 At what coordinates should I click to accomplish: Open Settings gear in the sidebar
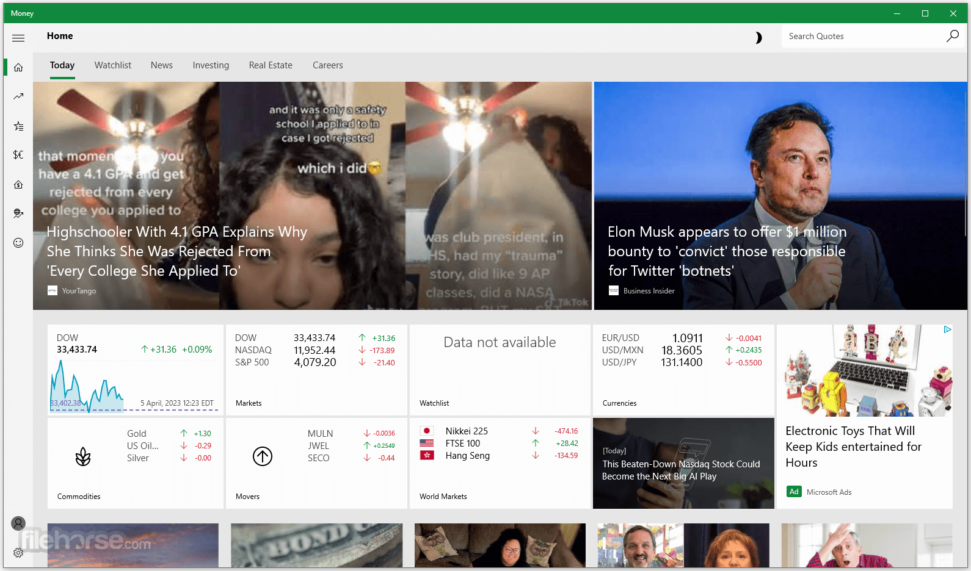(18, 553)
